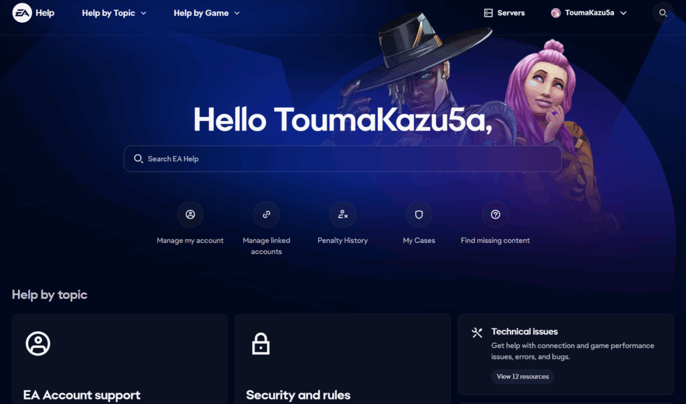Click the Security and rules lock icon
The width and height of the screenshot is (686, 404).
pos(261,343)
